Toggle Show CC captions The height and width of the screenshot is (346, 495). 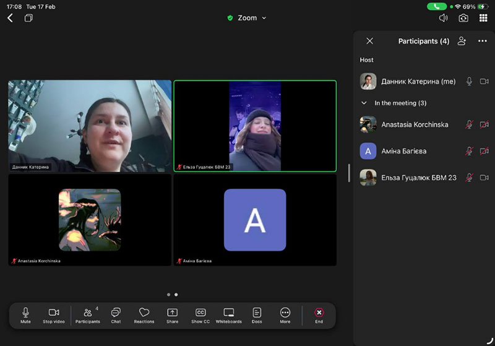[x=200, y=315]
